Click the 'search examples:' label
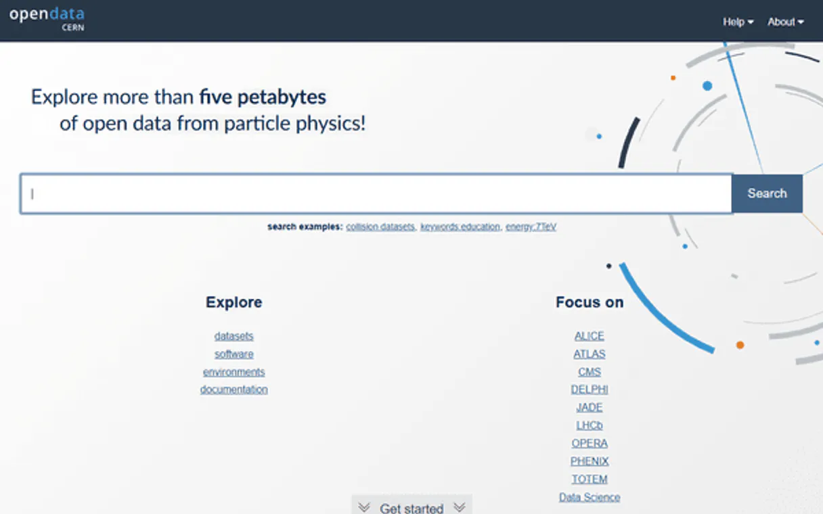 305,227
